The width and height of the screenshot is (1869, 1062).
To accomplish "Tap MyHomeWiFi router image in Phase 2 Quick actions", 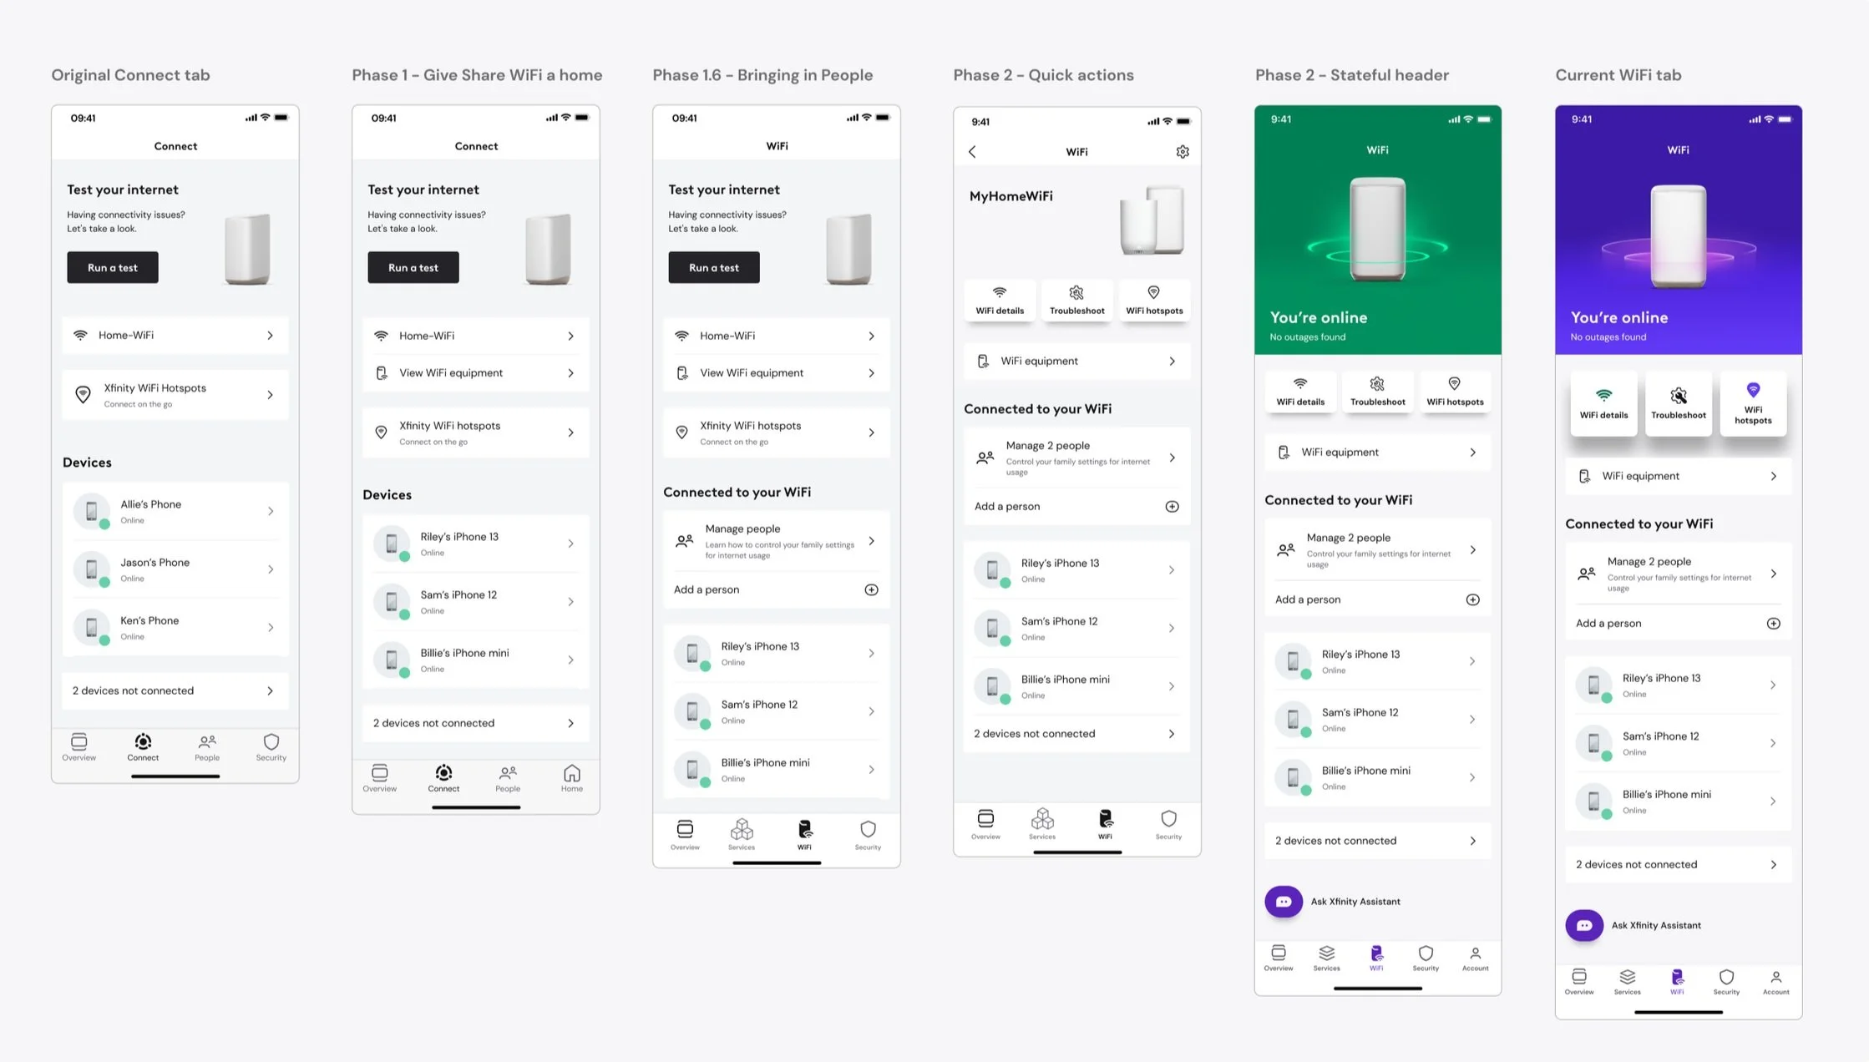I will pyautogui.click(x=1152, y=220).
